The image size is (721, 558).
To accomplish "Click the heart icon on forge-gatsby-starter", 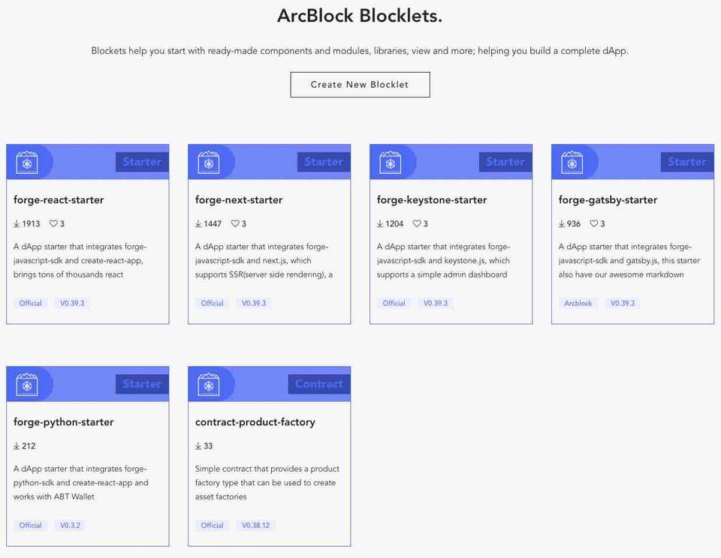I will (594, 223).
